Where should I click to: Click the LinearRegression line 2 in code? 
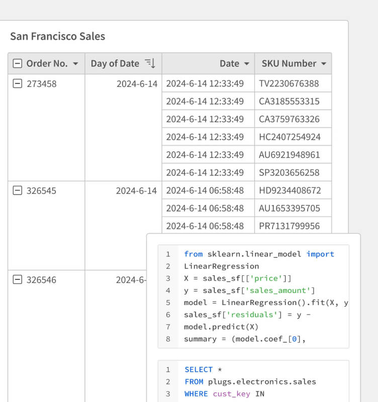click(x=222, y=266)
